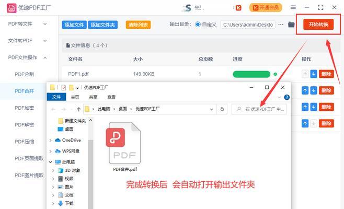The width and height of the screenshot is (344, 209).
Task: Click 桌面 in the address breadcrumb
Action: click(123, 109)
